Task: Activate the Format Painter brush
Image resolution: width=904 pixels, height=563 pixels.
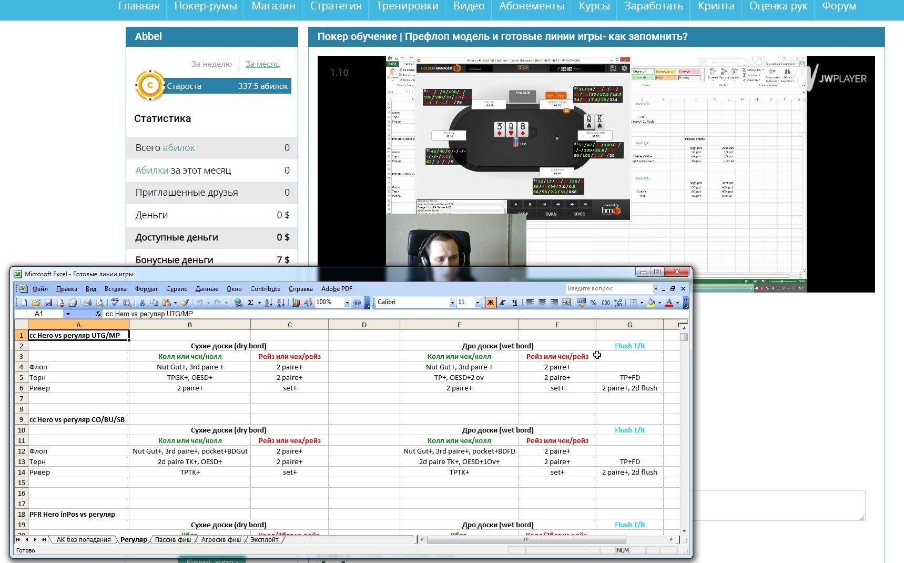Action: coord(185,303)
